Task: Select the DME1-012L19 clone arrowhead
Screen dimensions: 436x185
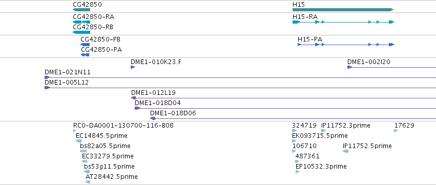Action: (x=134, y=98)
